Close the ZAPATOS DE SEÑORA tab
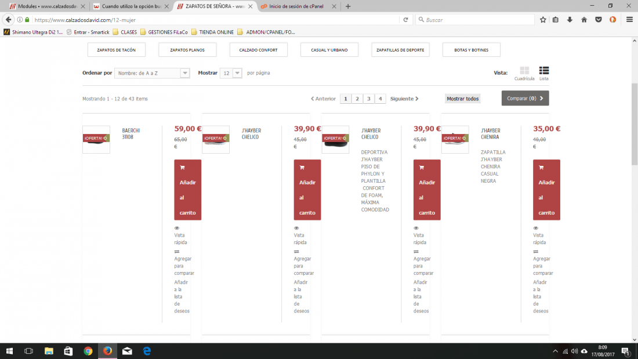The image size is (638, 359). 250,6
